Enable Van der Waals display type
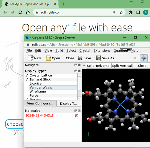This screenshot has height=148, width=150. pos(27,87)
